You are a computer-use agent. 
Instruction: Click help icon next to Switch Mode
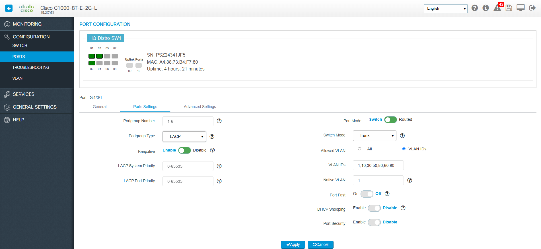[x=402, y=136]
